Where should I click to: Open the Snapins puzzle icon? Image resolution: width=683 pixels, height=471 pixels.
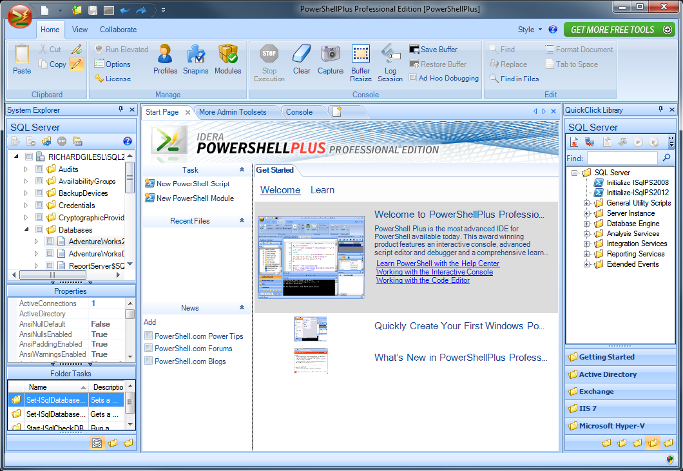tap(196, 54)
